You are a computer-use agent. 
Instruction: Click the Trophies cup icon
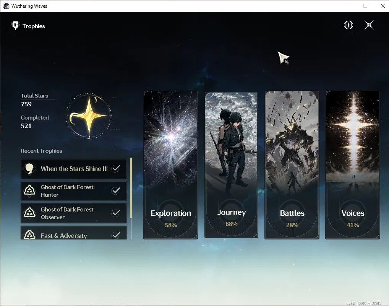point(15,26)
